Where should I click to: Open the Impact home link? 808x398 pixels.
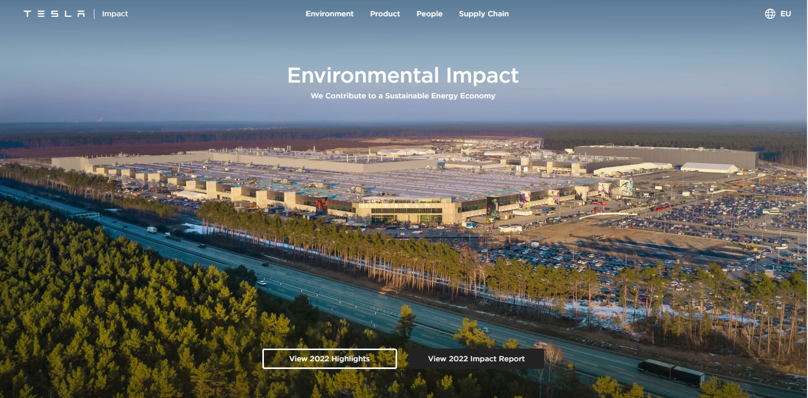tap(115, 14)
